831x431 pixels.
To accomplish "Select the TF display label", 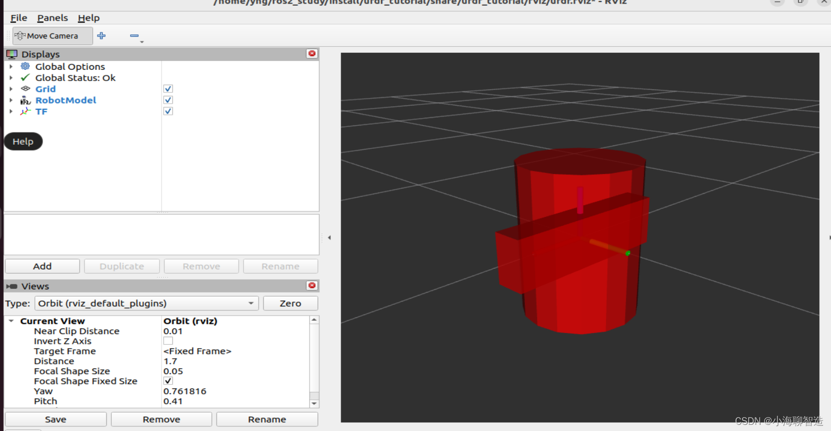I will (42, 111).
